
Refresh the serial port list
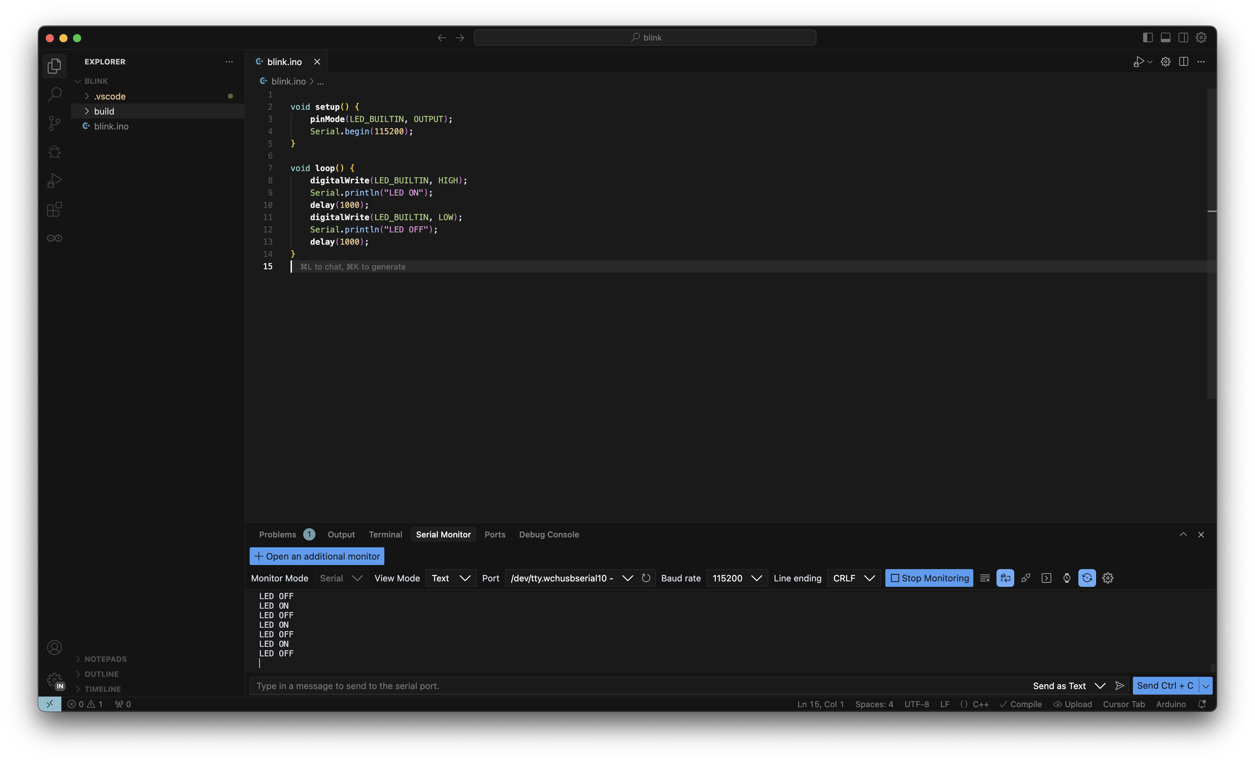click(x=646, y=578)
